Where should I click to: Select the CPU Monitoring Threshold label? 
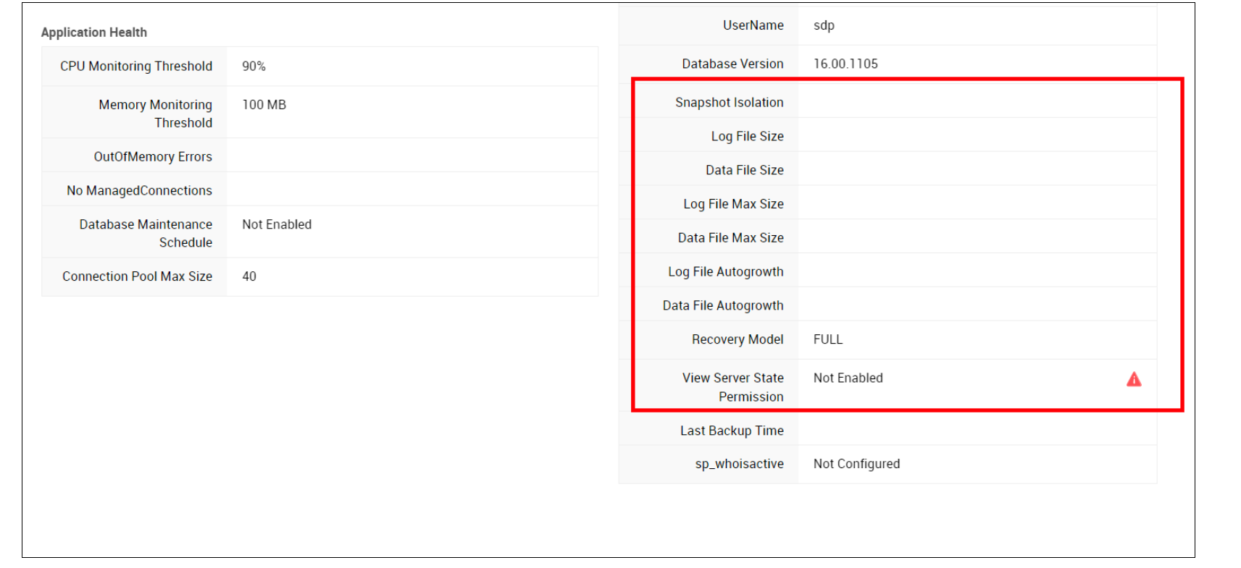point(136,66)
